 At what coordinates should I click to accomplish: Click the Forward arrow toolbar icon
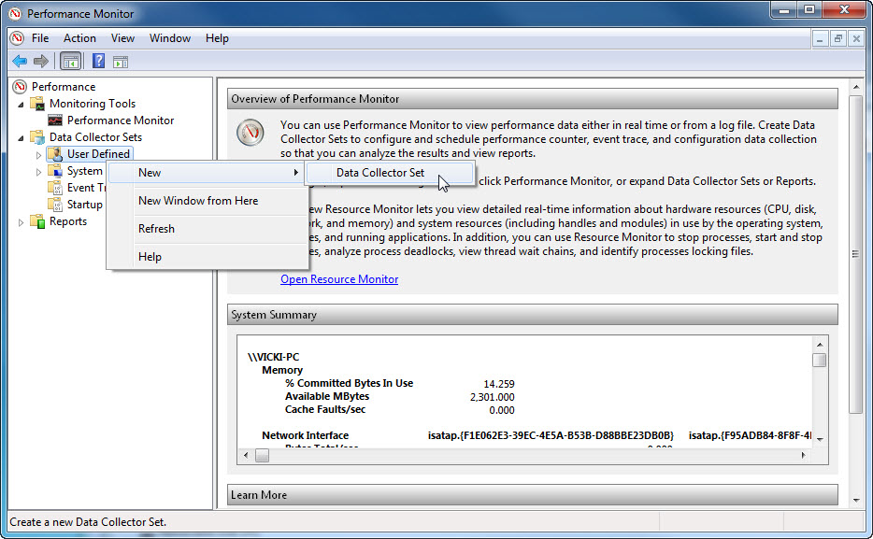coord(40,62)
